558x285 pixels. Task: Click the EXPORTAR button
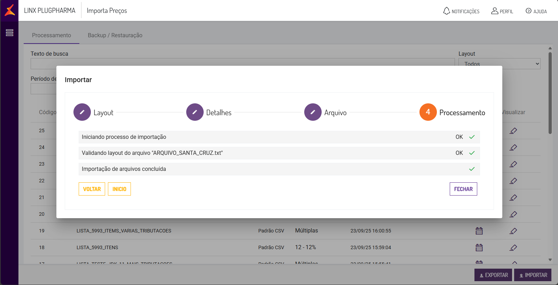pyautogui.click(x=493, y=275)
